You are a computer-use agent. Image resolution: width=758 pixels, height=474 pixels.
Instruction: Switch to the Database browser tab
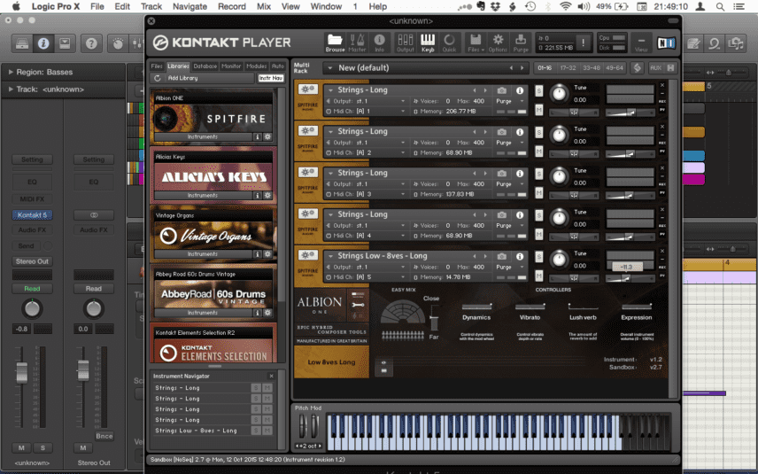205,66
